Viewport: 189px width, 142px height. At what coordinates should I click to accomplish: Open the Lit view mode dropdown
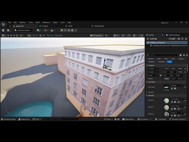point(117,35)
